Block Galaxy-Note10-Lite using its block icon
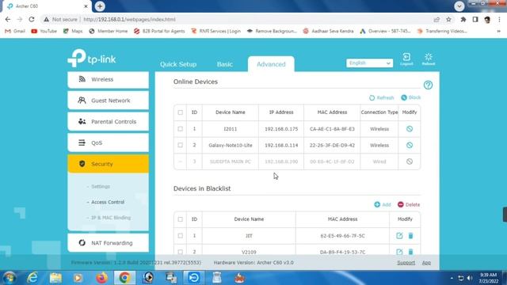507x285 pixels. click(410, 145)
